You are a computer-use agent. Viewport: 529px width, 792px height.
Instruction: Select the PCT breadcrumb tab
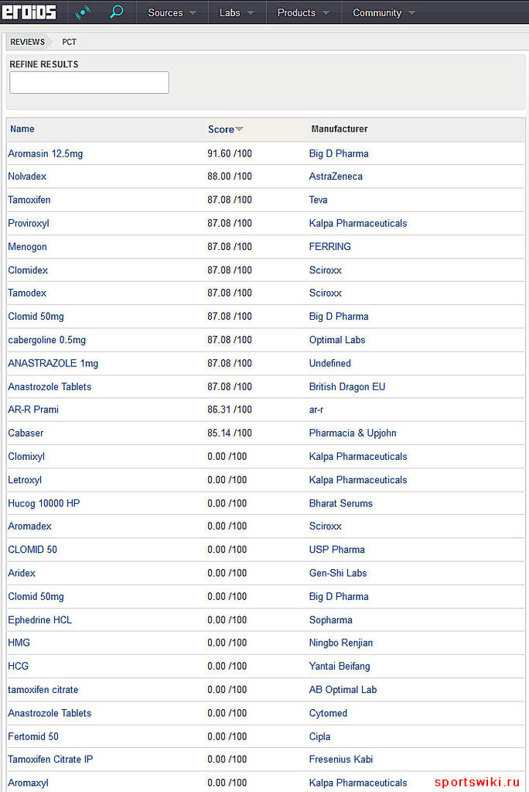[x=70, y=42]
